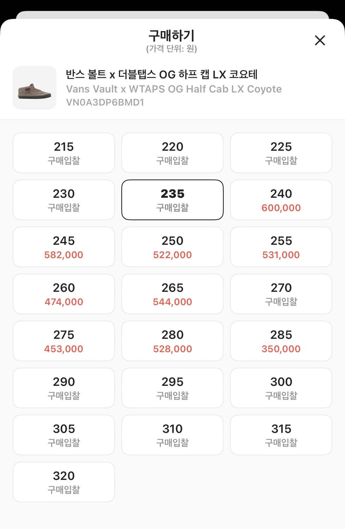Choose size 320 bid option
Image resolution: width=345 pixels, height=529 pixels.
tap(64, 482)
